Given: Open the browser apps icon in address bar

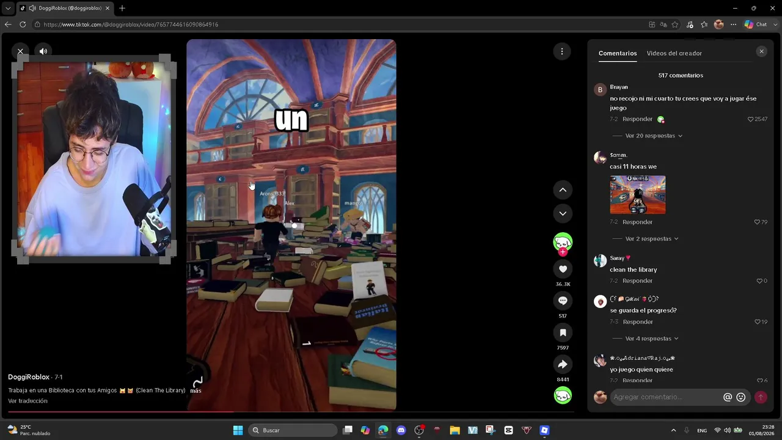Looking at the screenshot, I should pyautogui.click(x=652, y=24).
